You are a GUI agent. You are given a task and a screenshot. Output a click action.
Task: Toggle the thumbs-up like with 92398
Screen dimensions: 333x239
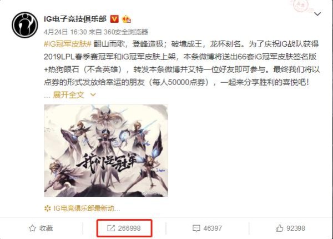290,228
